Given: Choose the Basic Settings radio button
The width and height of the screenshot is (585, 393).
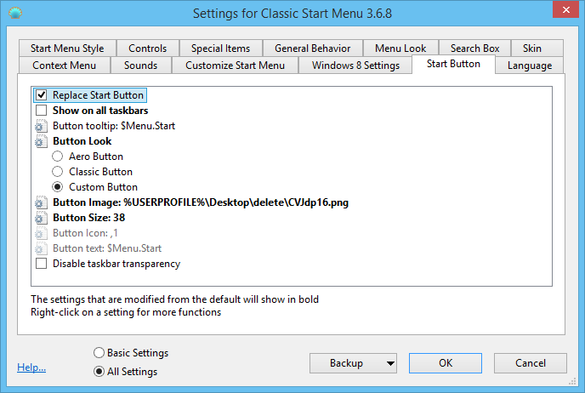Looking at the screenshot, I should pyautogui.click(x=99, y=353).
